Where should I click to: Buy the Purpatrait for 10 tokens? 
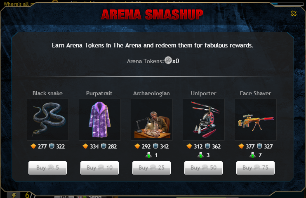(x=99, y=168)
